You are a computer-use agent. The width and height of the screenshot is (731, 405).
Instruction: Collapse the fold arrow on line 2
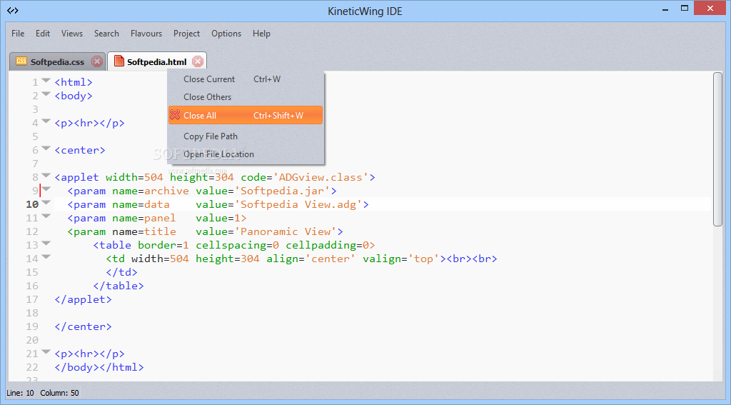click(x=46, y=94)
